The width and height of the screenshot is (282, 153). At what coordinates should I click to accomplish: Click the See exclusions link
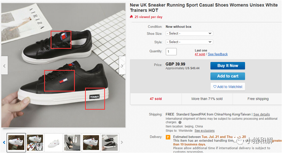point(204,131)
